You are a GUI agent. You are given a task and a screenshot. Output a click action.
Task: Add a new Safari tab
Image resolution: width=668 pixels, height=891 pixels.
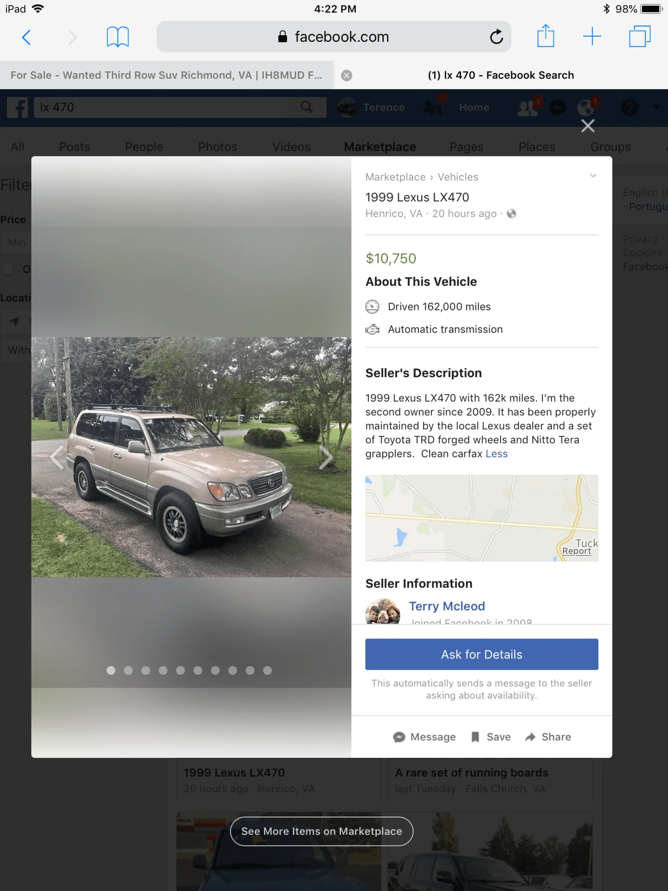coord(592,36)
